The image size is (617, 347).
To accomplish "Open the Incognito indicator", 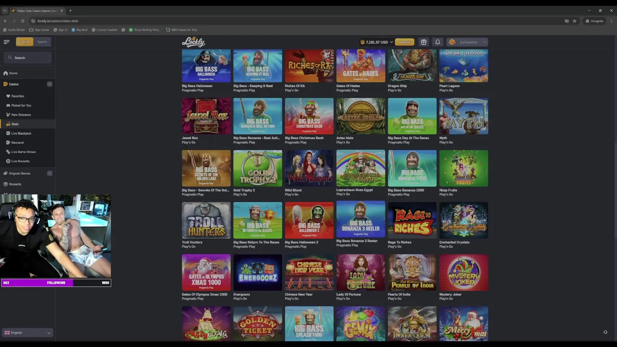I will [594, 21].
